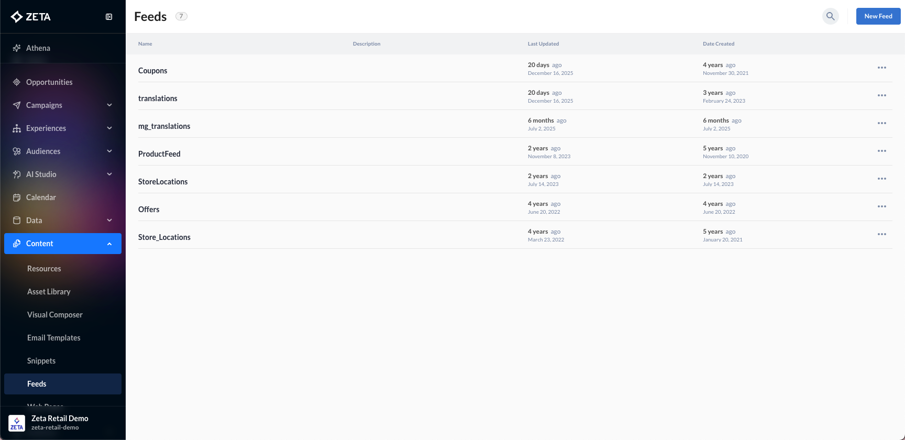Collapse the sidebar with the panel icon
Screen dimensions: 905x440
pos(109,17)
